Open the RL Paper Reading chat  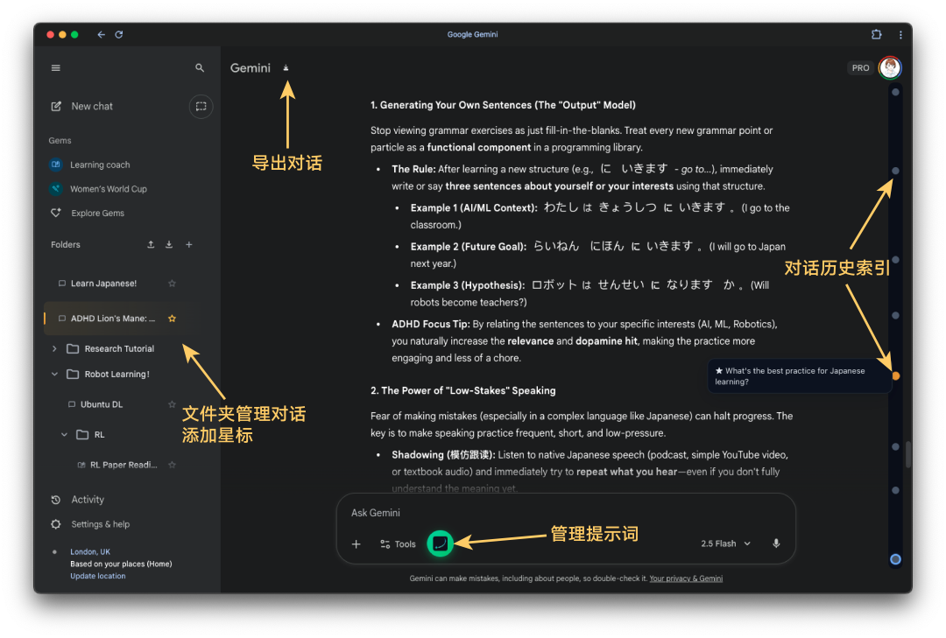[124, 465]
